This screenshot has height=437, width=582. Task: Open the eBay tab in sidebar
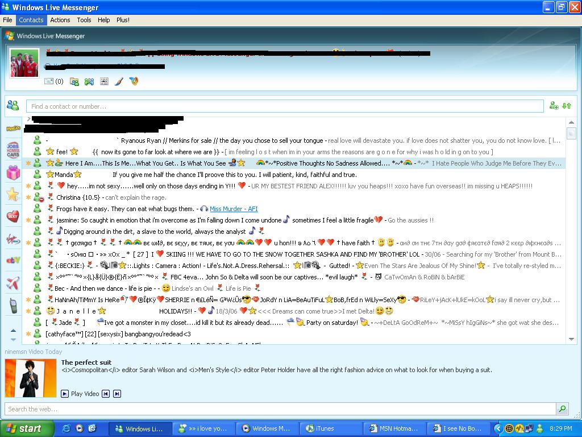[13, 260]
